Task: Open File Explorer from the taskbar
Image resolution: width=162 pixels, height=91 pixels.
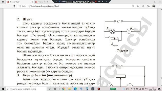Action: [x=69, y=89]
